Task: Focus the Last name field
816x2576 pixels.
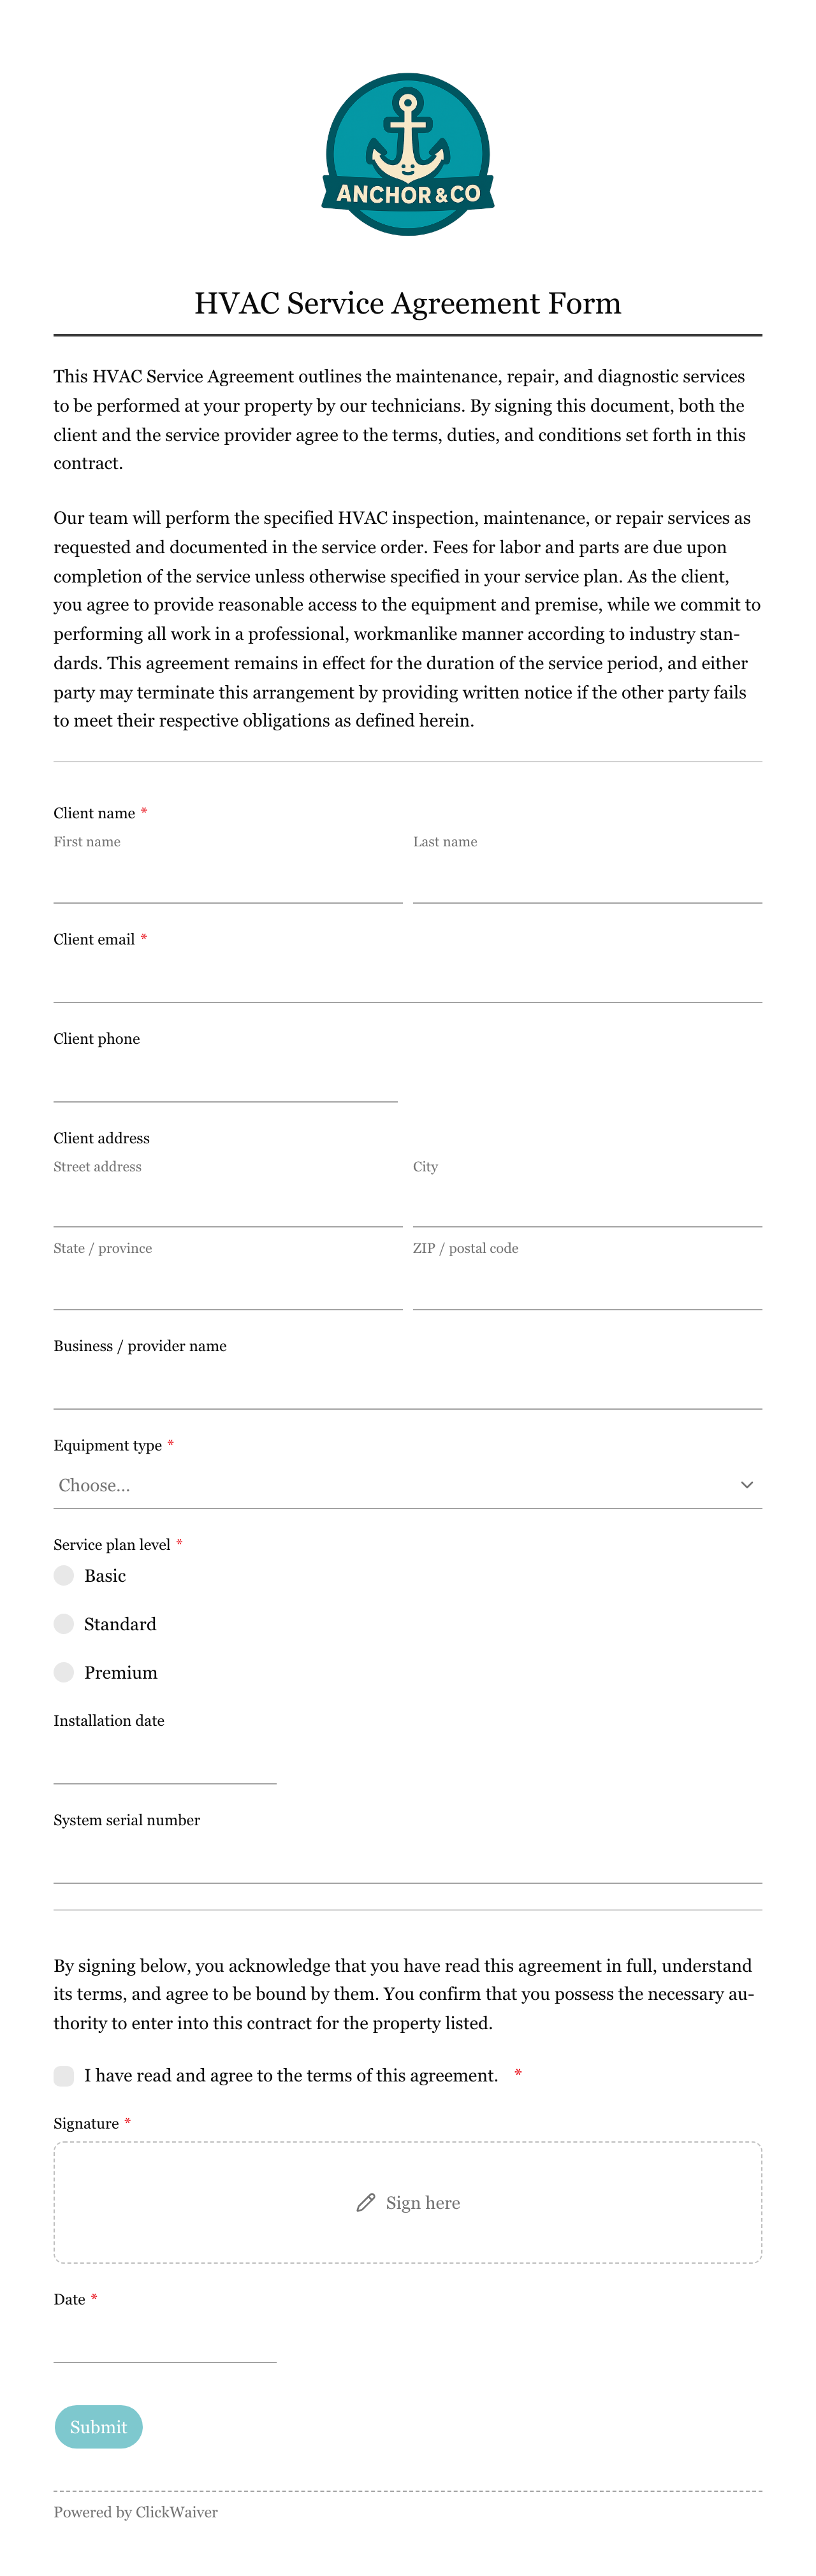Action: pos(588,880)
